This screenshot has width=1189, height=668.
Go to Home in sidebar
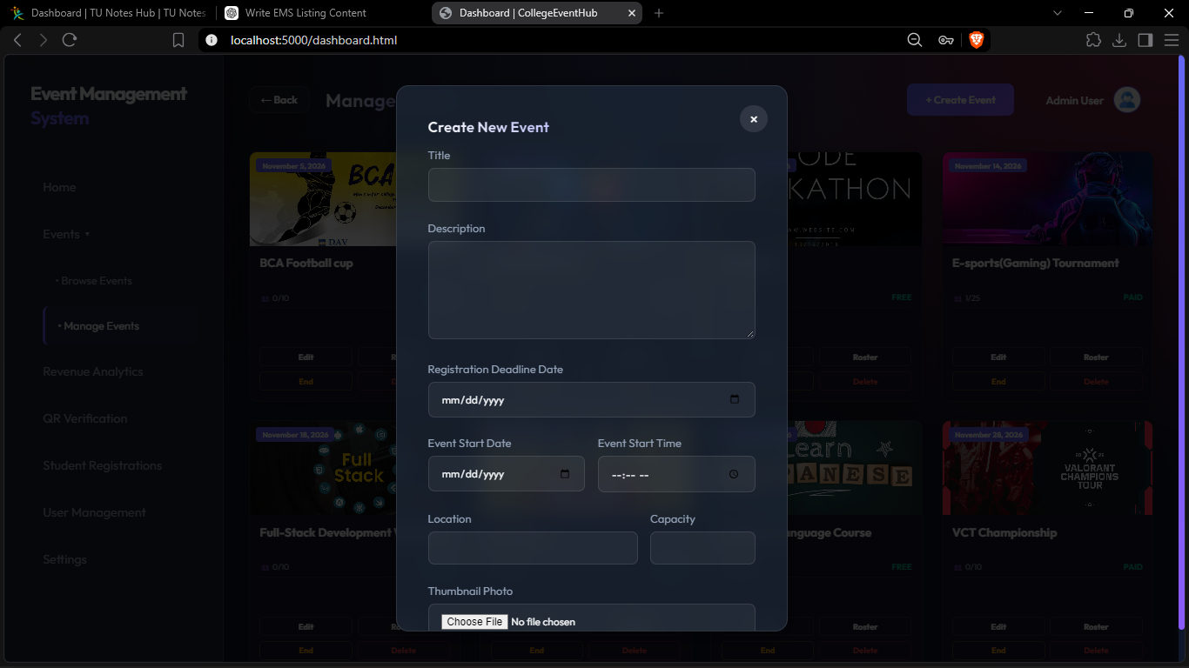coord(59,187)
